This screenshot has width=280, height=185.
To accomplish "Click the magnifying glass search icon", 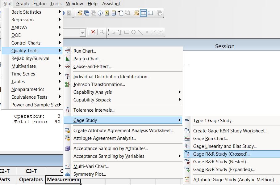I will point(102,32).
